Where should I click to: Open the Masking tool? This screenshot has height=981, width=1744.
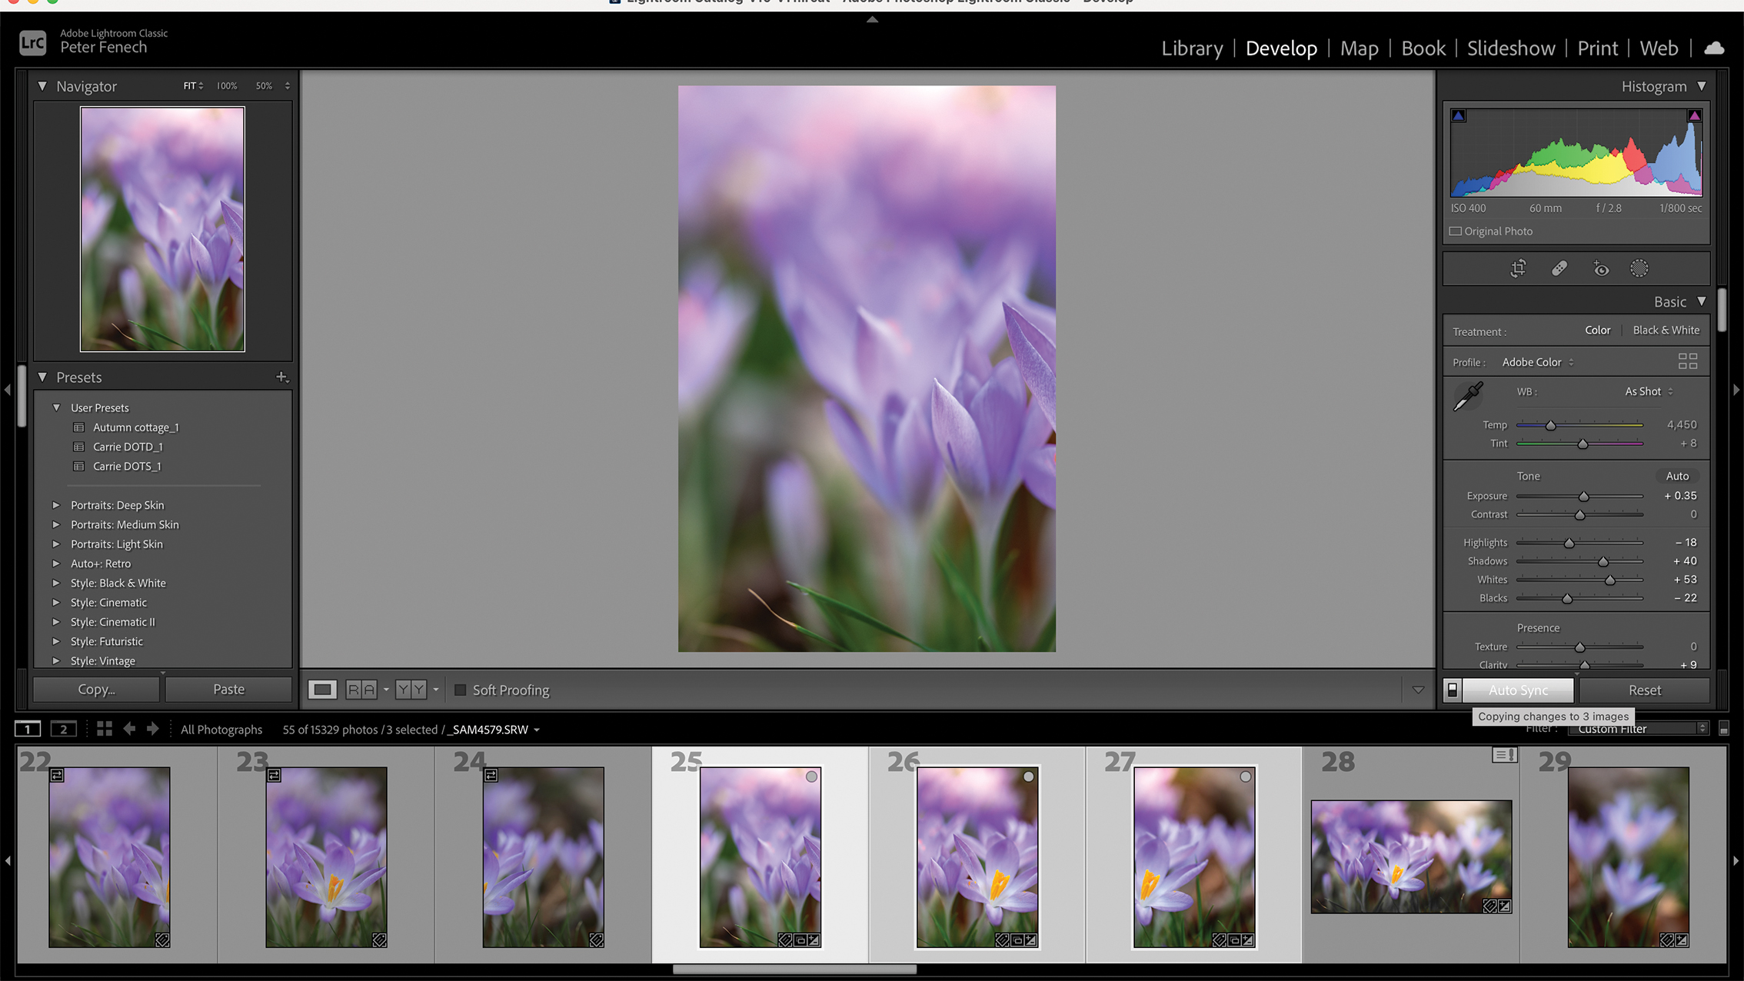pyautogui.click(x=1639, y=268)
